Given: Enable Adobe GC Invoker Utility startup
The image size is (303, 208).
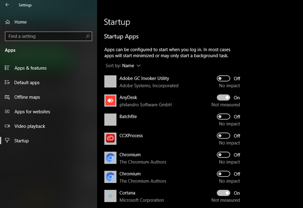Looking at the screenshot, I should 223,79.
